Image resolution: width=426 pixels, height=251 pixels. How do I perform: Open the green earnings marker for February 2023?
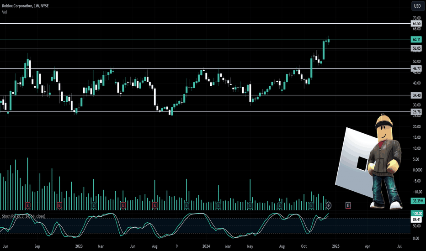pos(93,205)
